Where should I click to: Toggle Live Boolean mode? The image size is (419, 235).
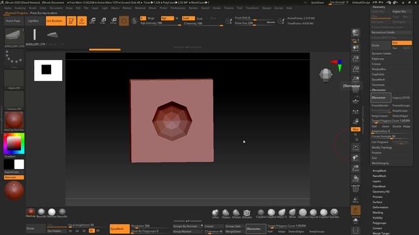coord(56,21)
